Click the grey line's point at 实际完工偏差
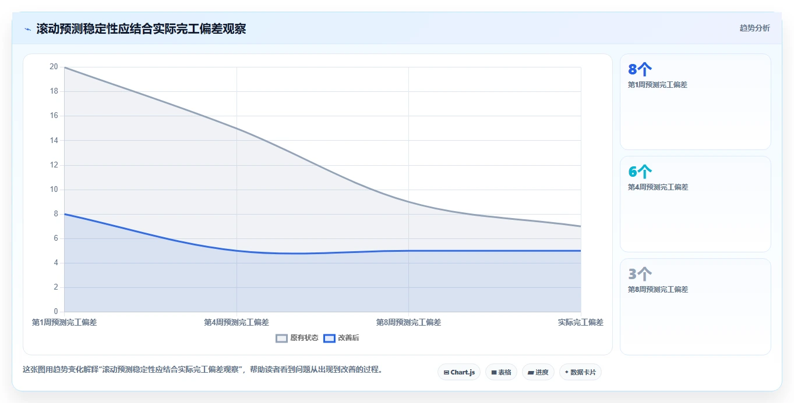 coord(581,226)
